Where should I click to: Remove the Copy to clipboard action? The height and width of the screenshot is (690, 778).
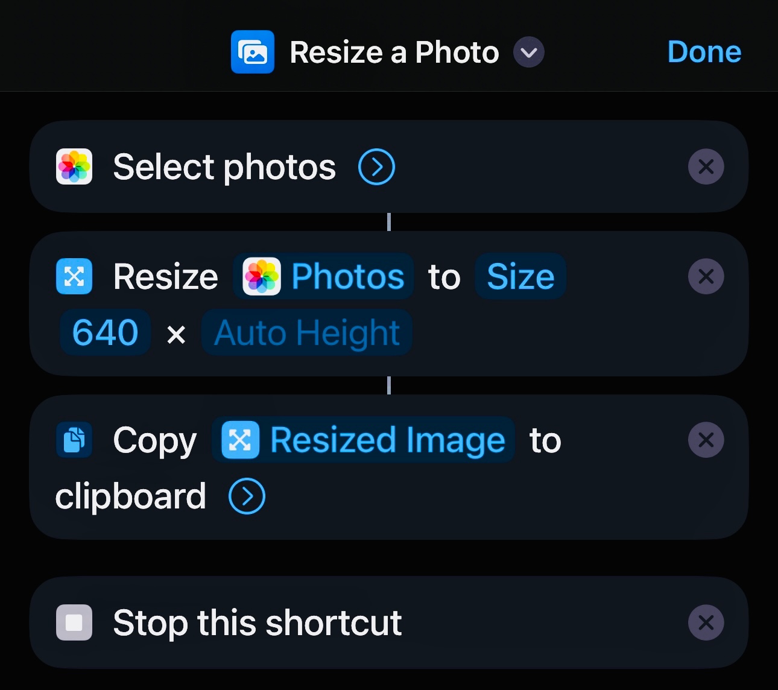coord(706,440)
